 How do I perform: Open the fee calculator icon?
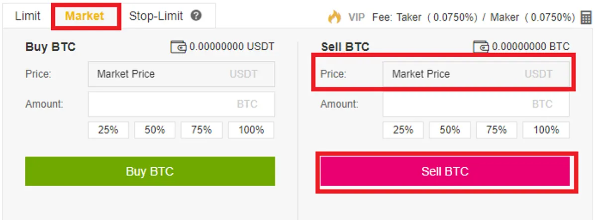click(586, 17)
